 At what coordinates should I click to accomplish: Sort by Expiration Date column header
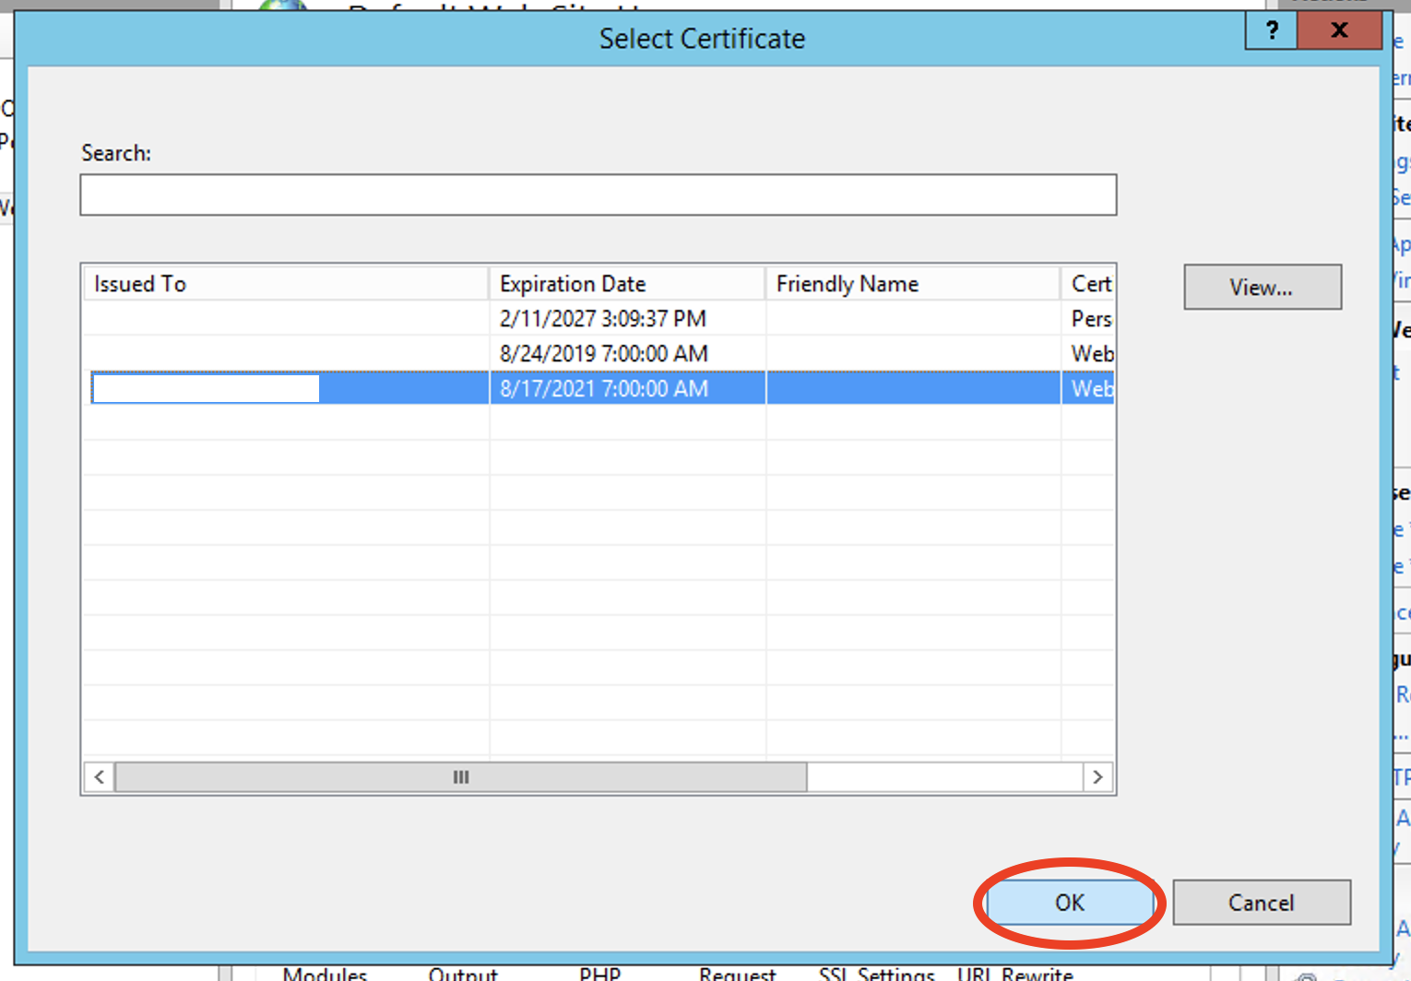(x=626, y=284)
